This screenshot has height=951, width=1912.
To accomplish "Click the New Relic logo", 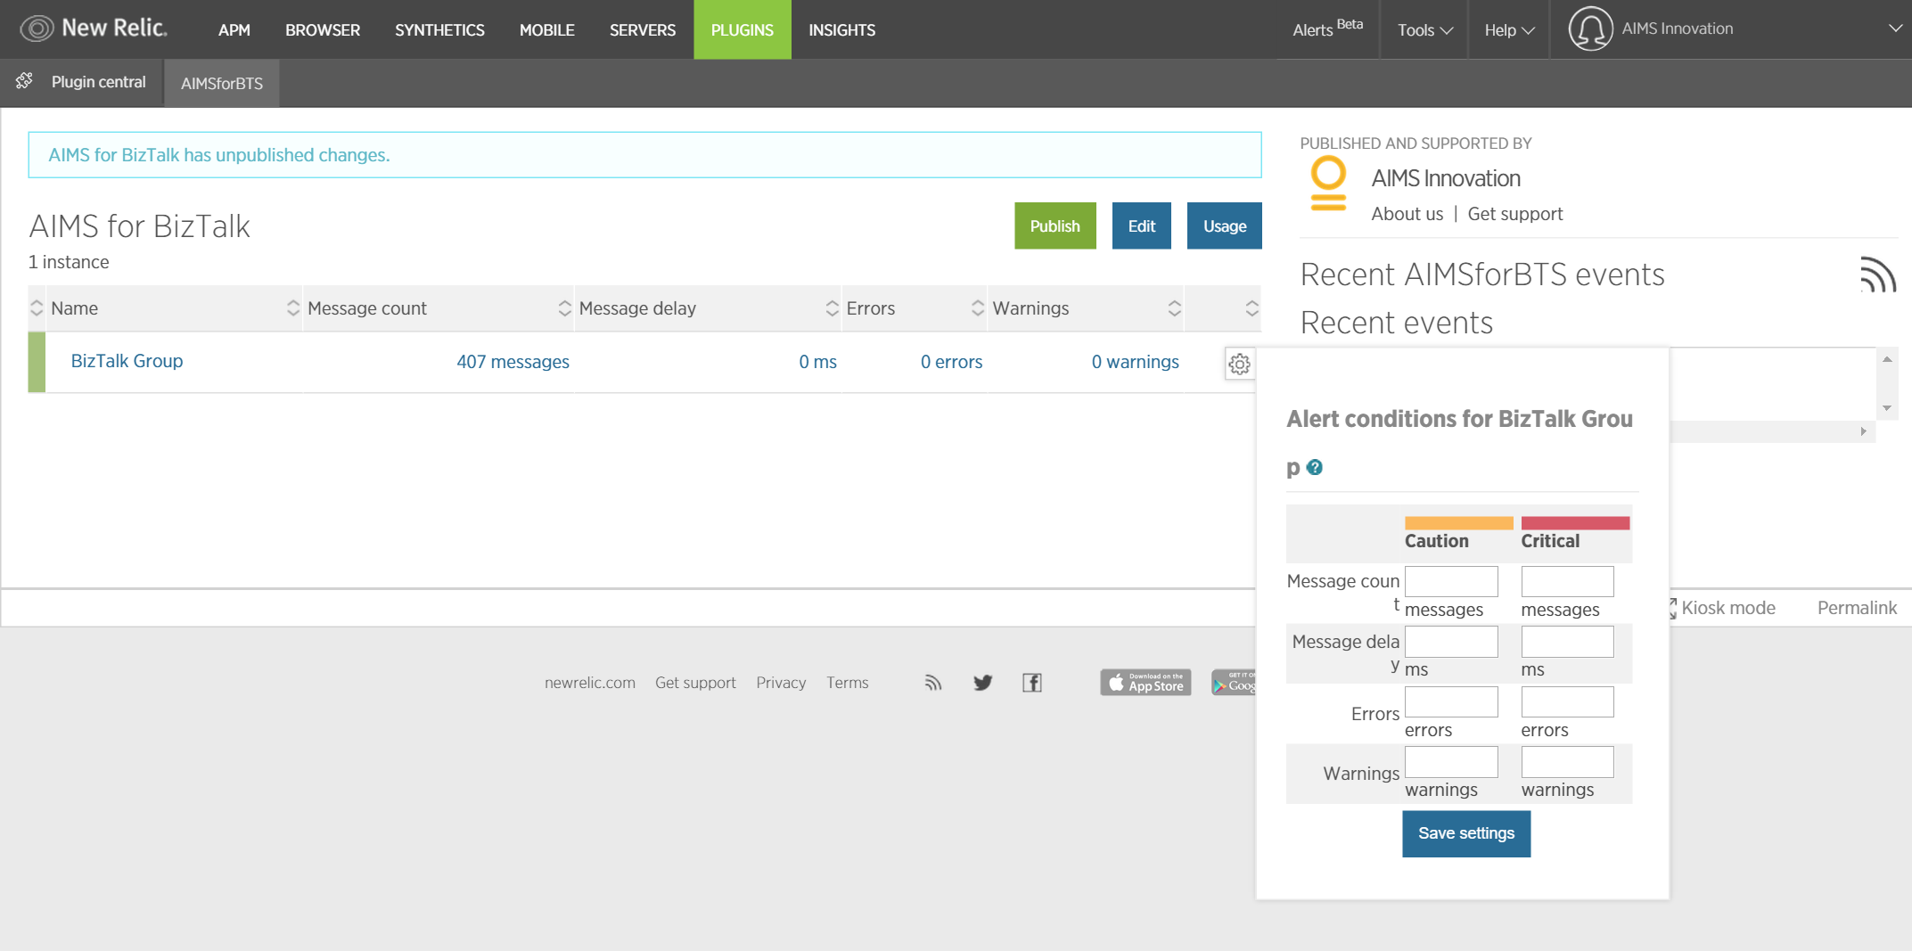I will point(94,29).
